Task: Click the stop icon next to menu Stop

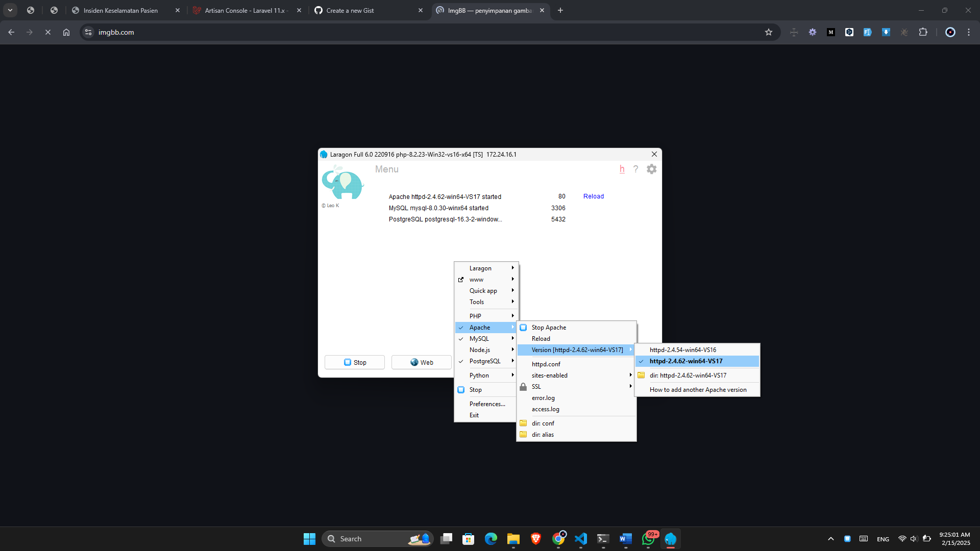Action: click(461, 390)
